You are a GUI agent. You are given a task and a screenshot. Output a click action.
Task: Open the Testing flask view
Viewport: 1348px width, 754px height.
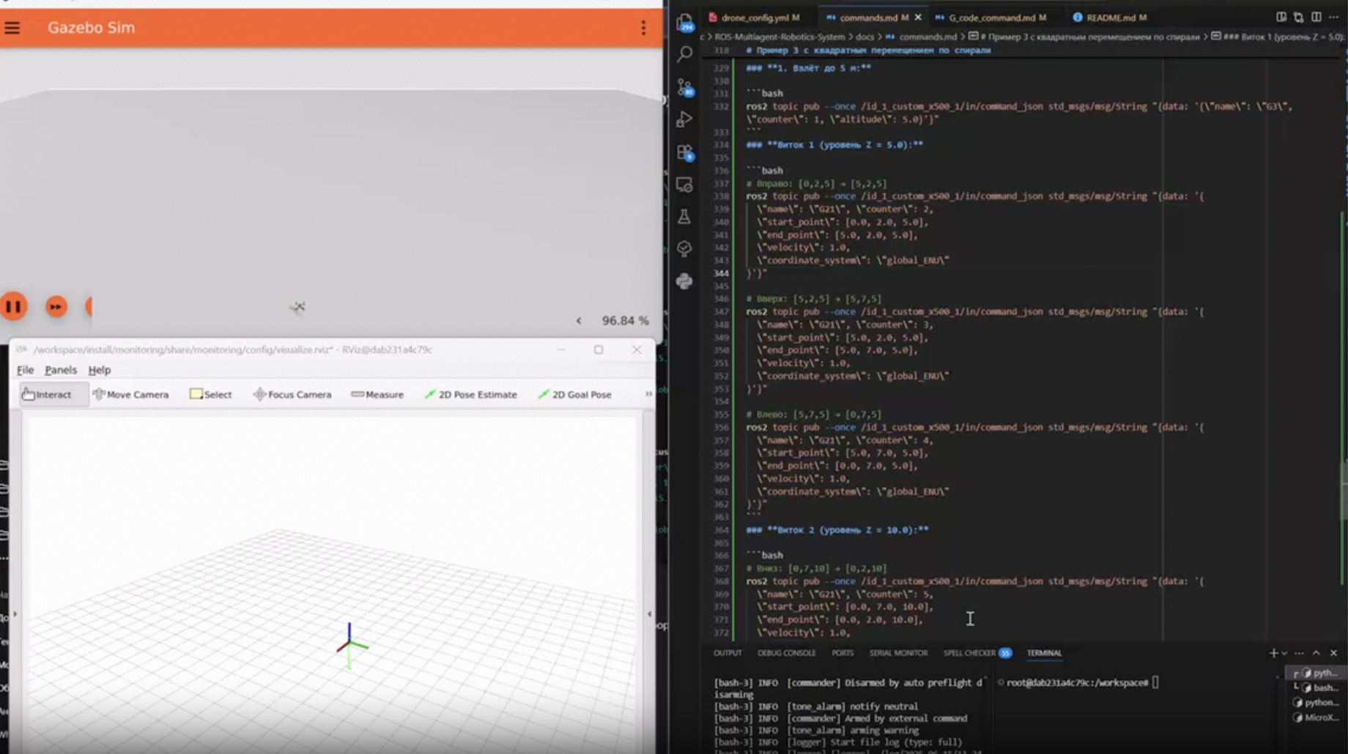[x=684, y=217]
